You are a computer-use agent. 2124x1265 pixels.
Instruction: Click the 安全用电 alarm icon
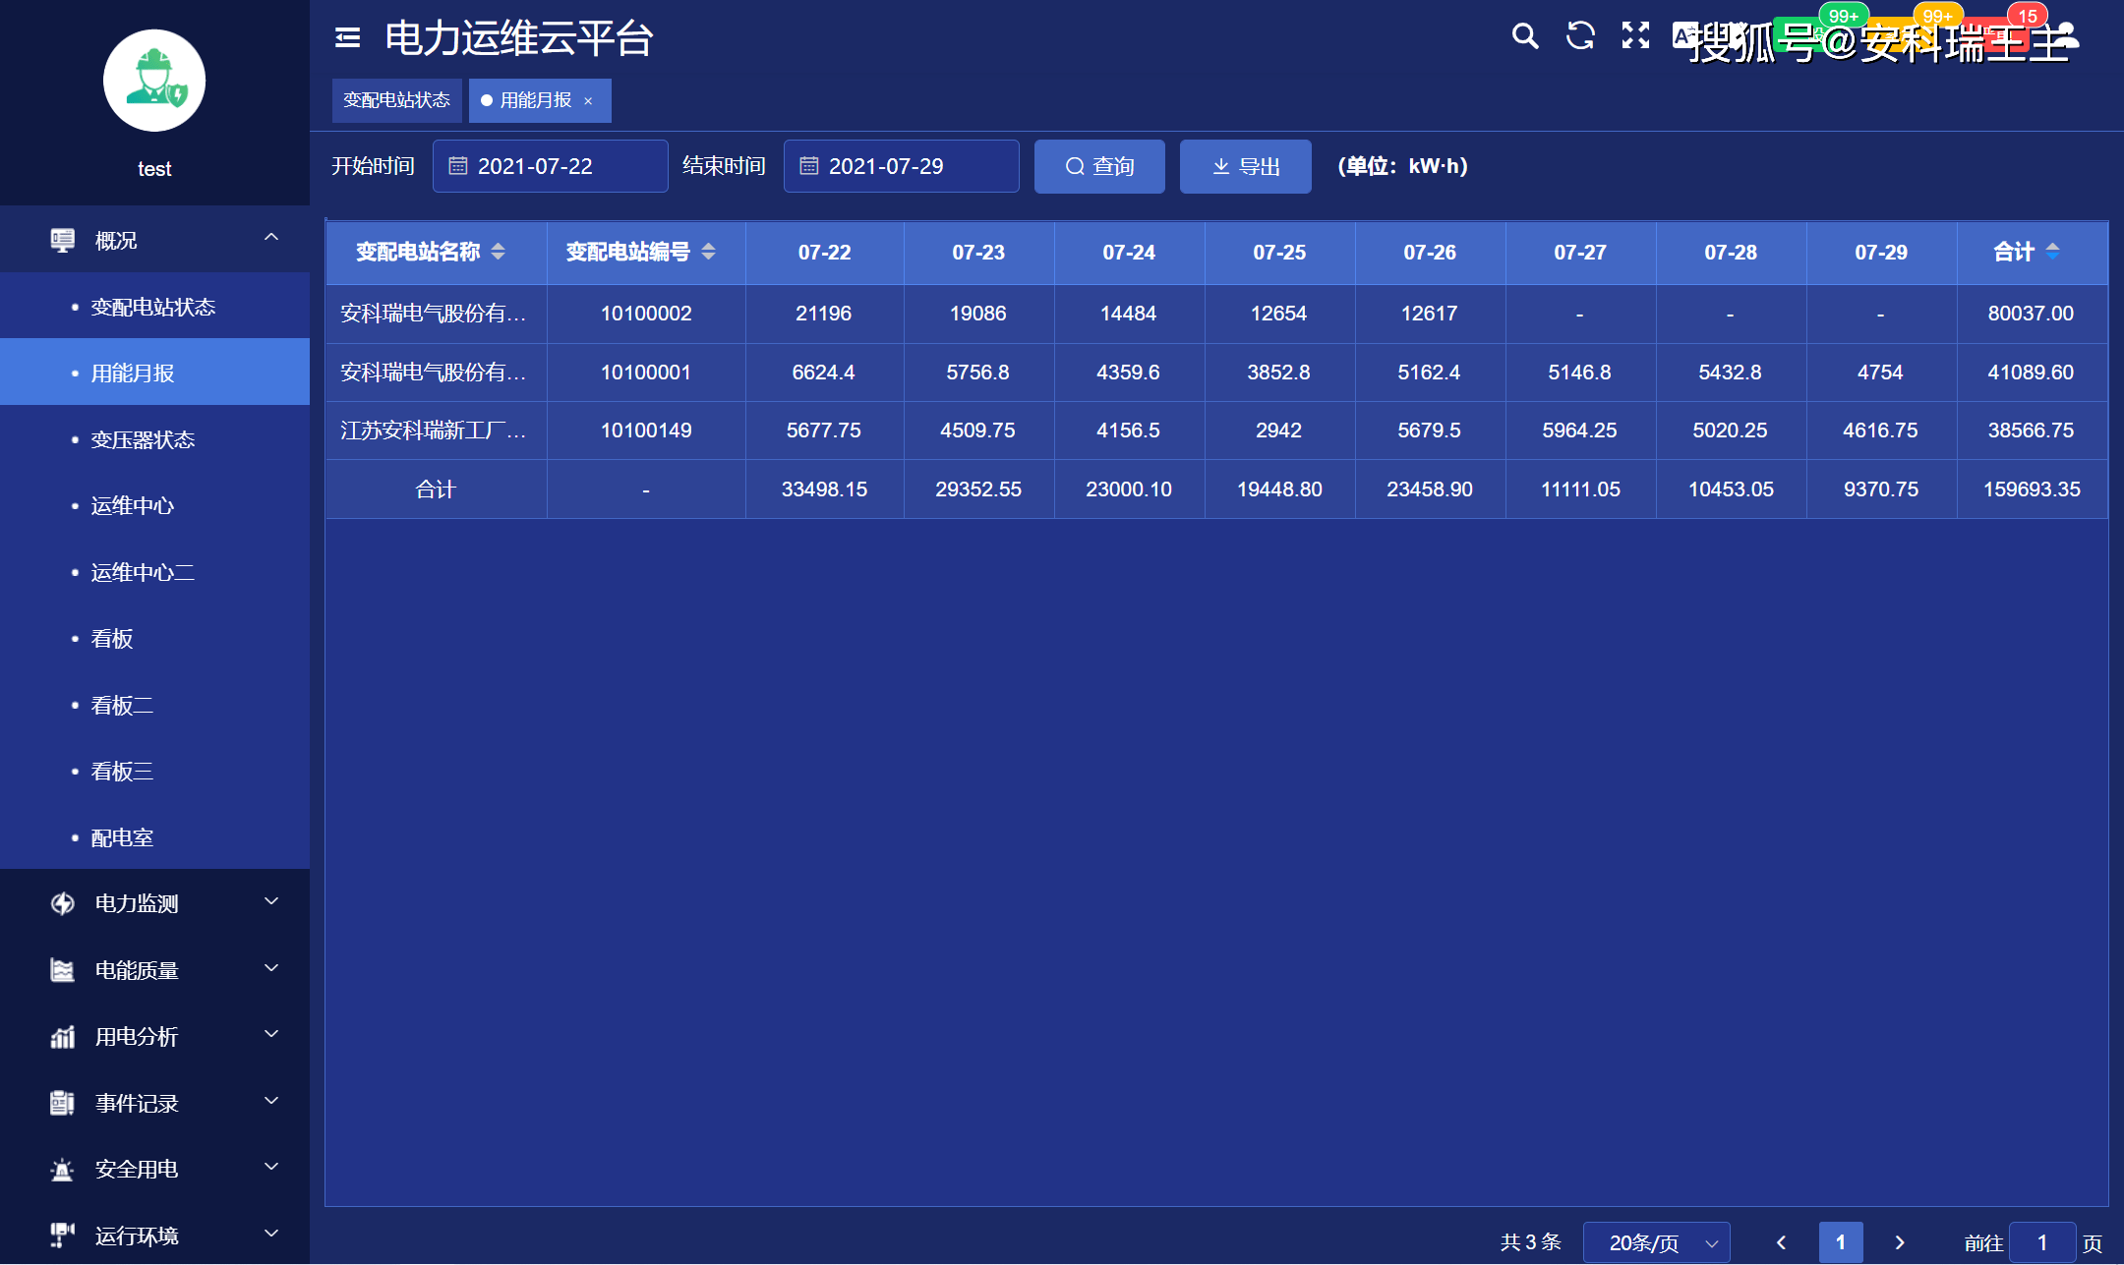pos(62,1169)
